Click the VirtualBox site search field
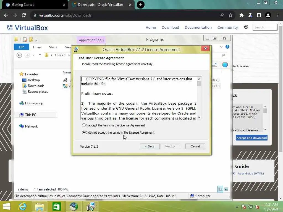Image resolution: width=283 pixels, height=212 pixels. pos(265,27)
